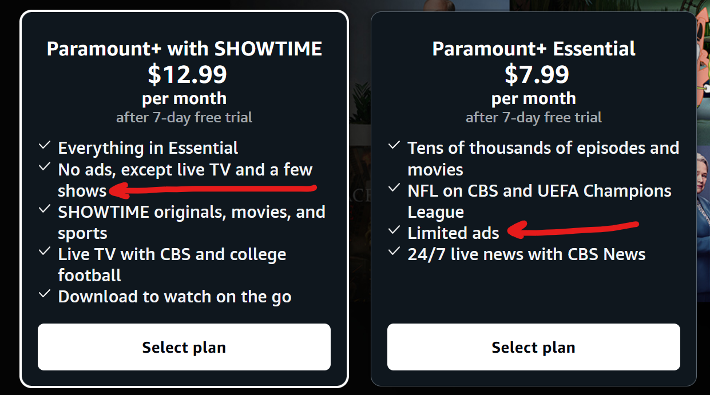Image resolution: width=710 pixels, height=395 pixels.
Task: Click the checkmark beside "Limited ads"
Action: pyautogui.click(x=394, y=230)
